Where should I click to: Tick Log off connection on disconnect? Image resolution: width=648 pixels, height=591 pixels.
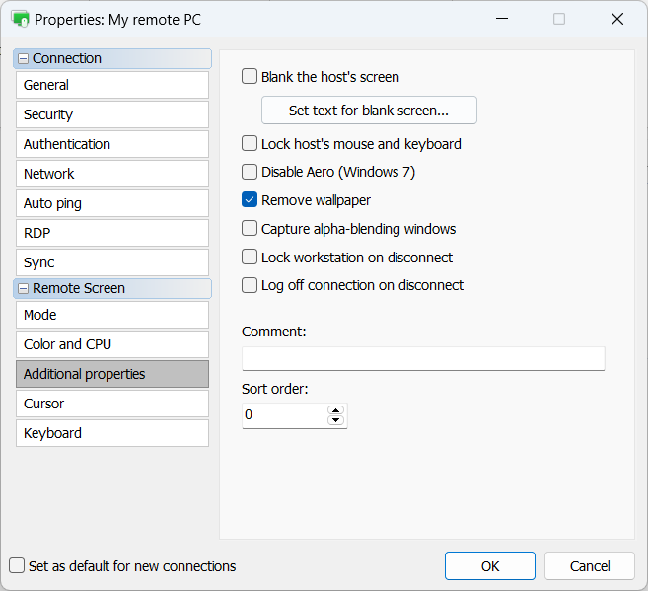tap(250, 285)
